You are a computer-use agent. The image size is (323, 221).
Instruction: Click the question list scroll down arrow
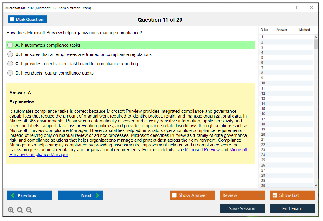click(316, 185)
